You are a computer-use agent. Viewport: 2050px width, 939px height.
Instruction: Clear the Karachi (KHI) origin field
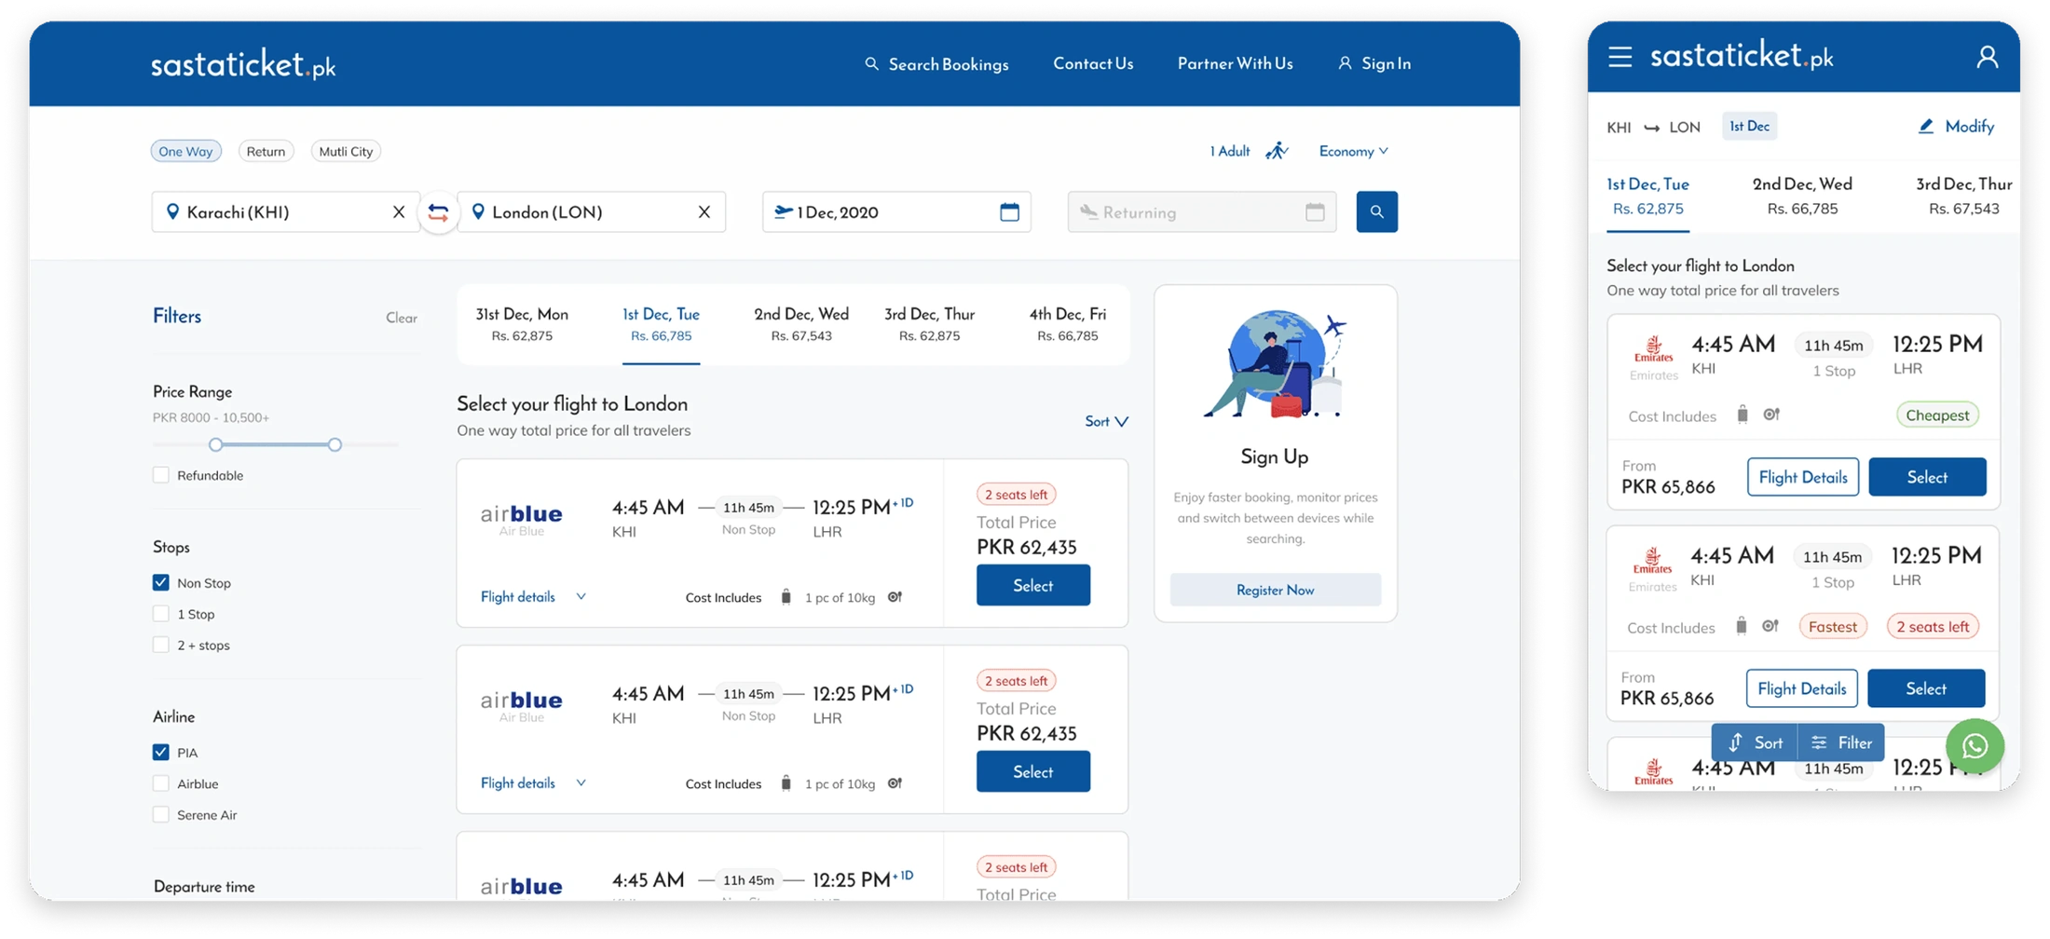[399, 212]
